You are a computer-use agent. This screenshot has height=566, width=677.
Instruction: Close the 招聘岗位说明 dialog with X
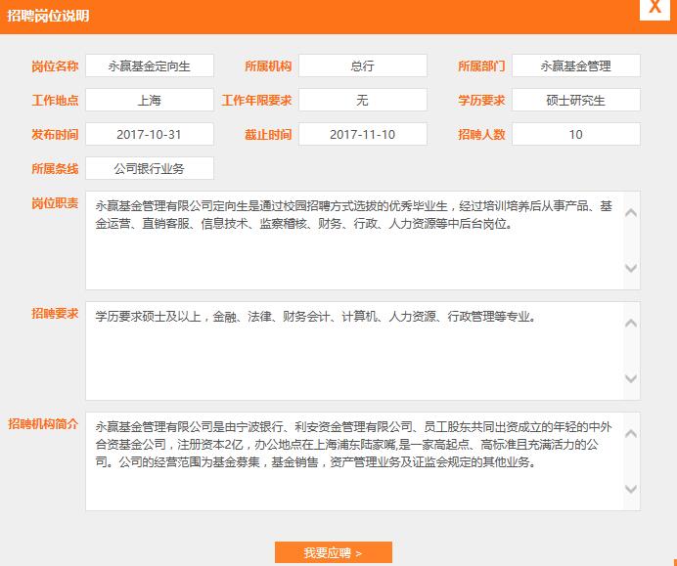tap(654, 7)
